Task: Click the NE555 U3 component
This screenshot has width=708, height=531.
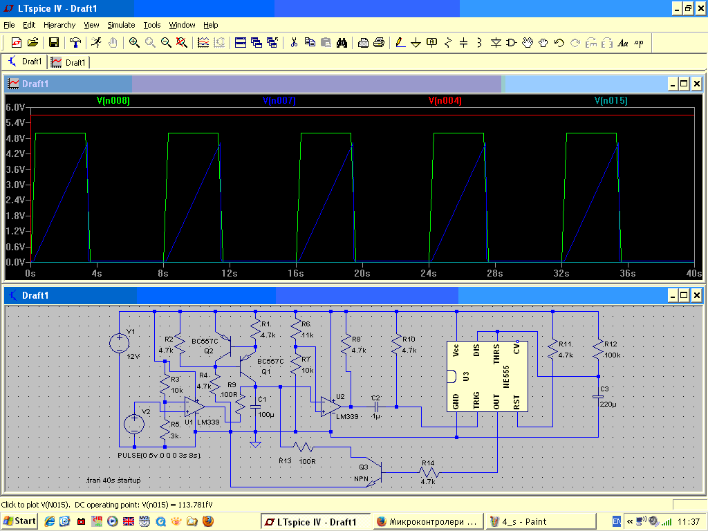Action: click(487, 376)
